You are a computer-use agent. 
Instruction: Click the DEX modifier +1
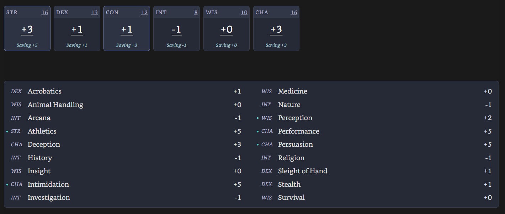[x=77, y=30]
